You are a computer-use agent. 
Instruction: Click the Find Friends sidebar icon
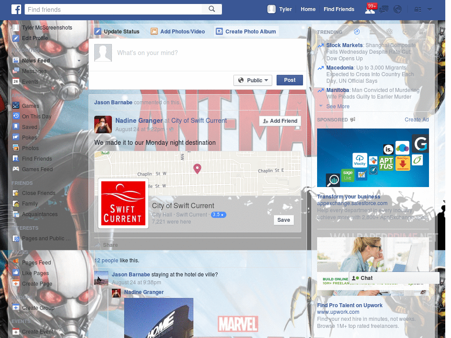click(x=16, y=158)
